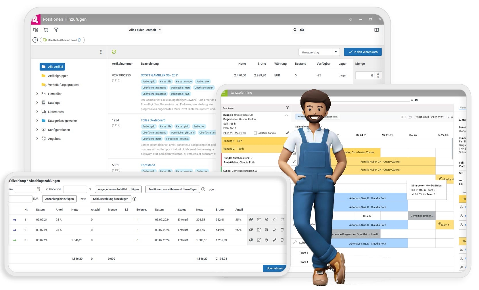Click the edit pencil beside Selektion Auftrag
Viewport: 479px width, 290px height.
[288, 133]
